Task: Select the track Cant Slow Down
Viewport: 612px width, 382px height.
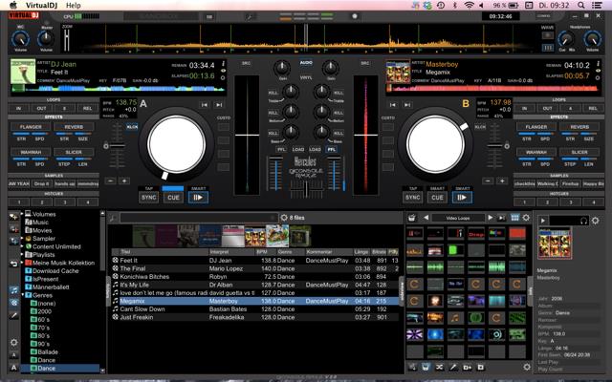Action: (x=142, y=309)
